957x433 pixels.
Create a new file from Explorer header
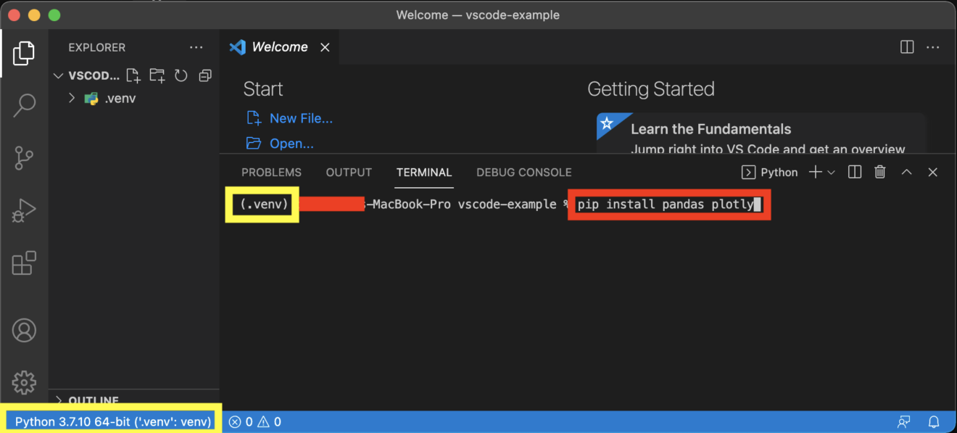(133, 75)
